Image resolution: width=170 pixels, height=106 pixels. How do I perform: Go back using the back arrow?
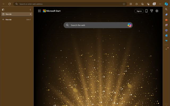pos(4,4)
